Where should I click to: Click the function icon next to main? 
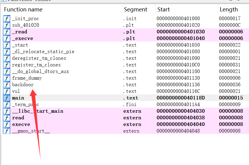[6, 98]
